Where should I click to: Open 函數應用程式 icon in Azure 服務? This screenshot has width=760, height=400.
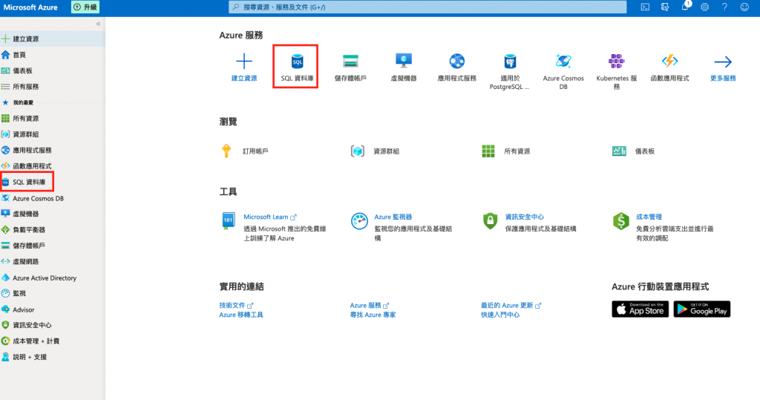point(669,61)
